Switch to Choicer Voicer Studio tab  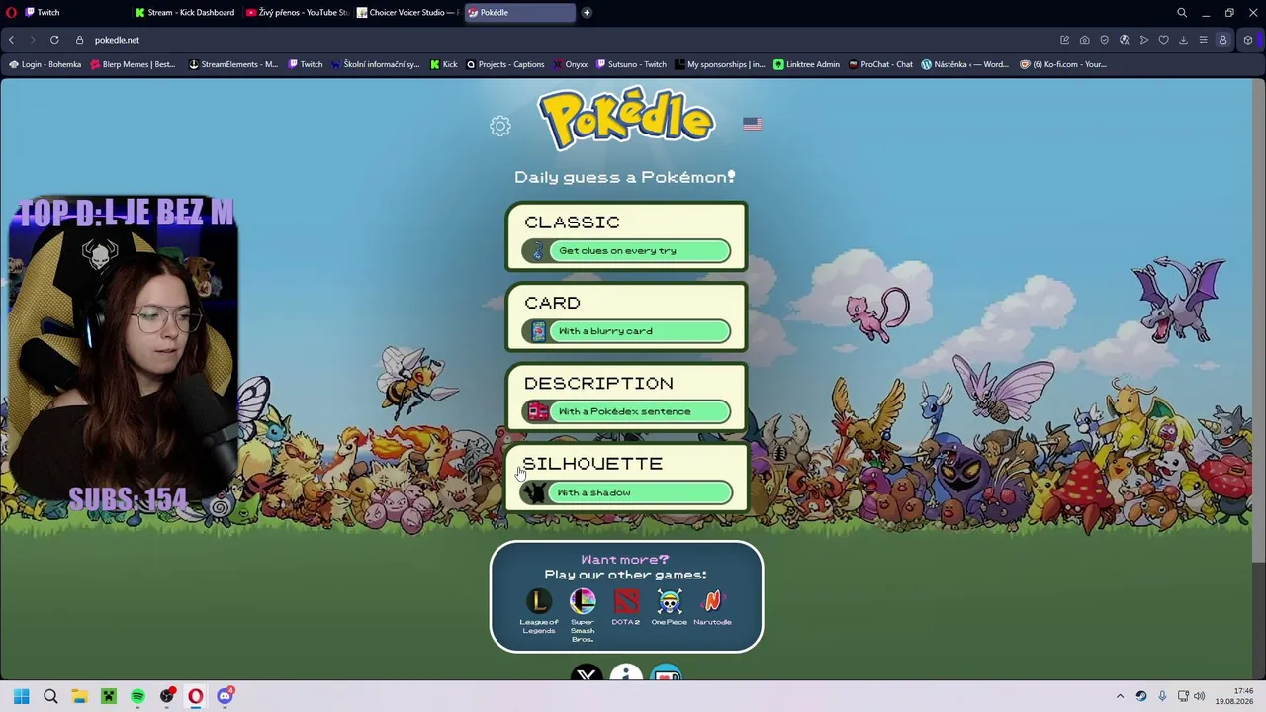point(407,13)
